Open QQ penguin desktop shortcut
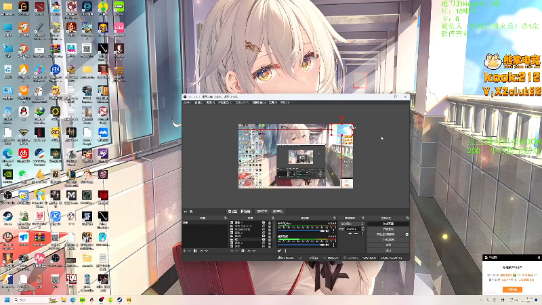 (24, 111)
